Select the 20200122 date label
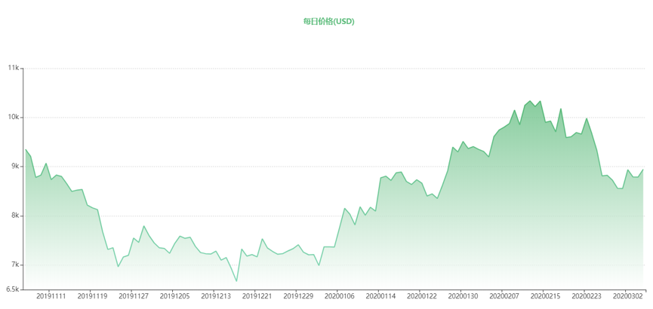Screen dimensions: 653x309 [422, 296]
